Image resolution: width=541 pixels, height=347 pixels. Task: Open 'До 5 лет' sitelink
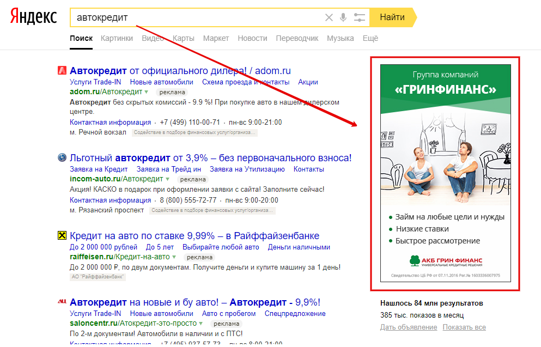tap(160, 247)
